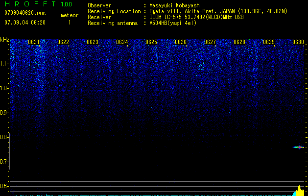This screenshot has height=196, width=308.
Task: Click the 0624 time marker
Action: point(122,42)
